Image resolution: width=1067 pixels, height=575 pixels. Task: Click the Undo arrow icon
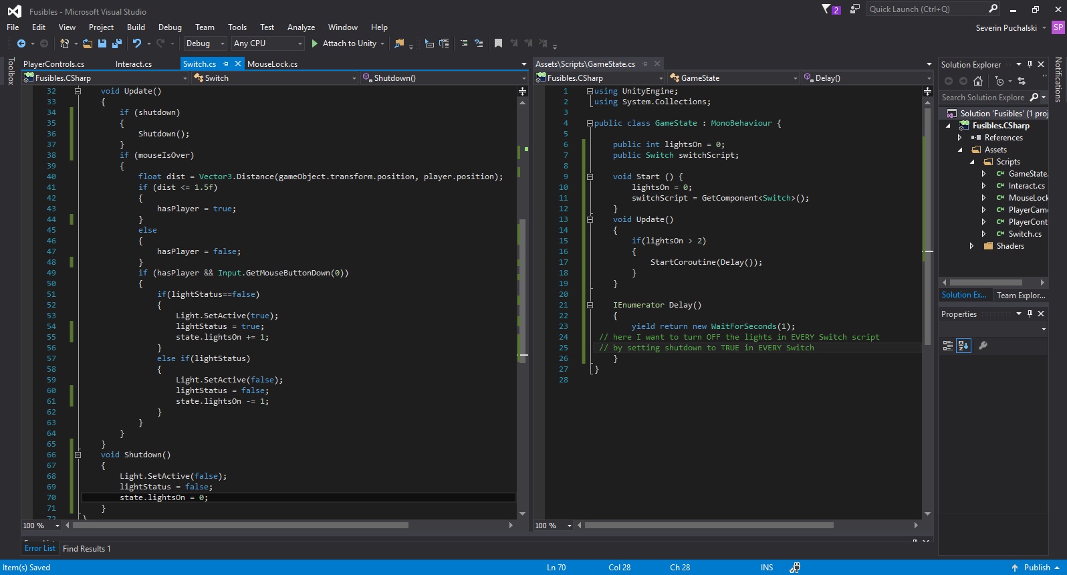[x=137, y=43]
